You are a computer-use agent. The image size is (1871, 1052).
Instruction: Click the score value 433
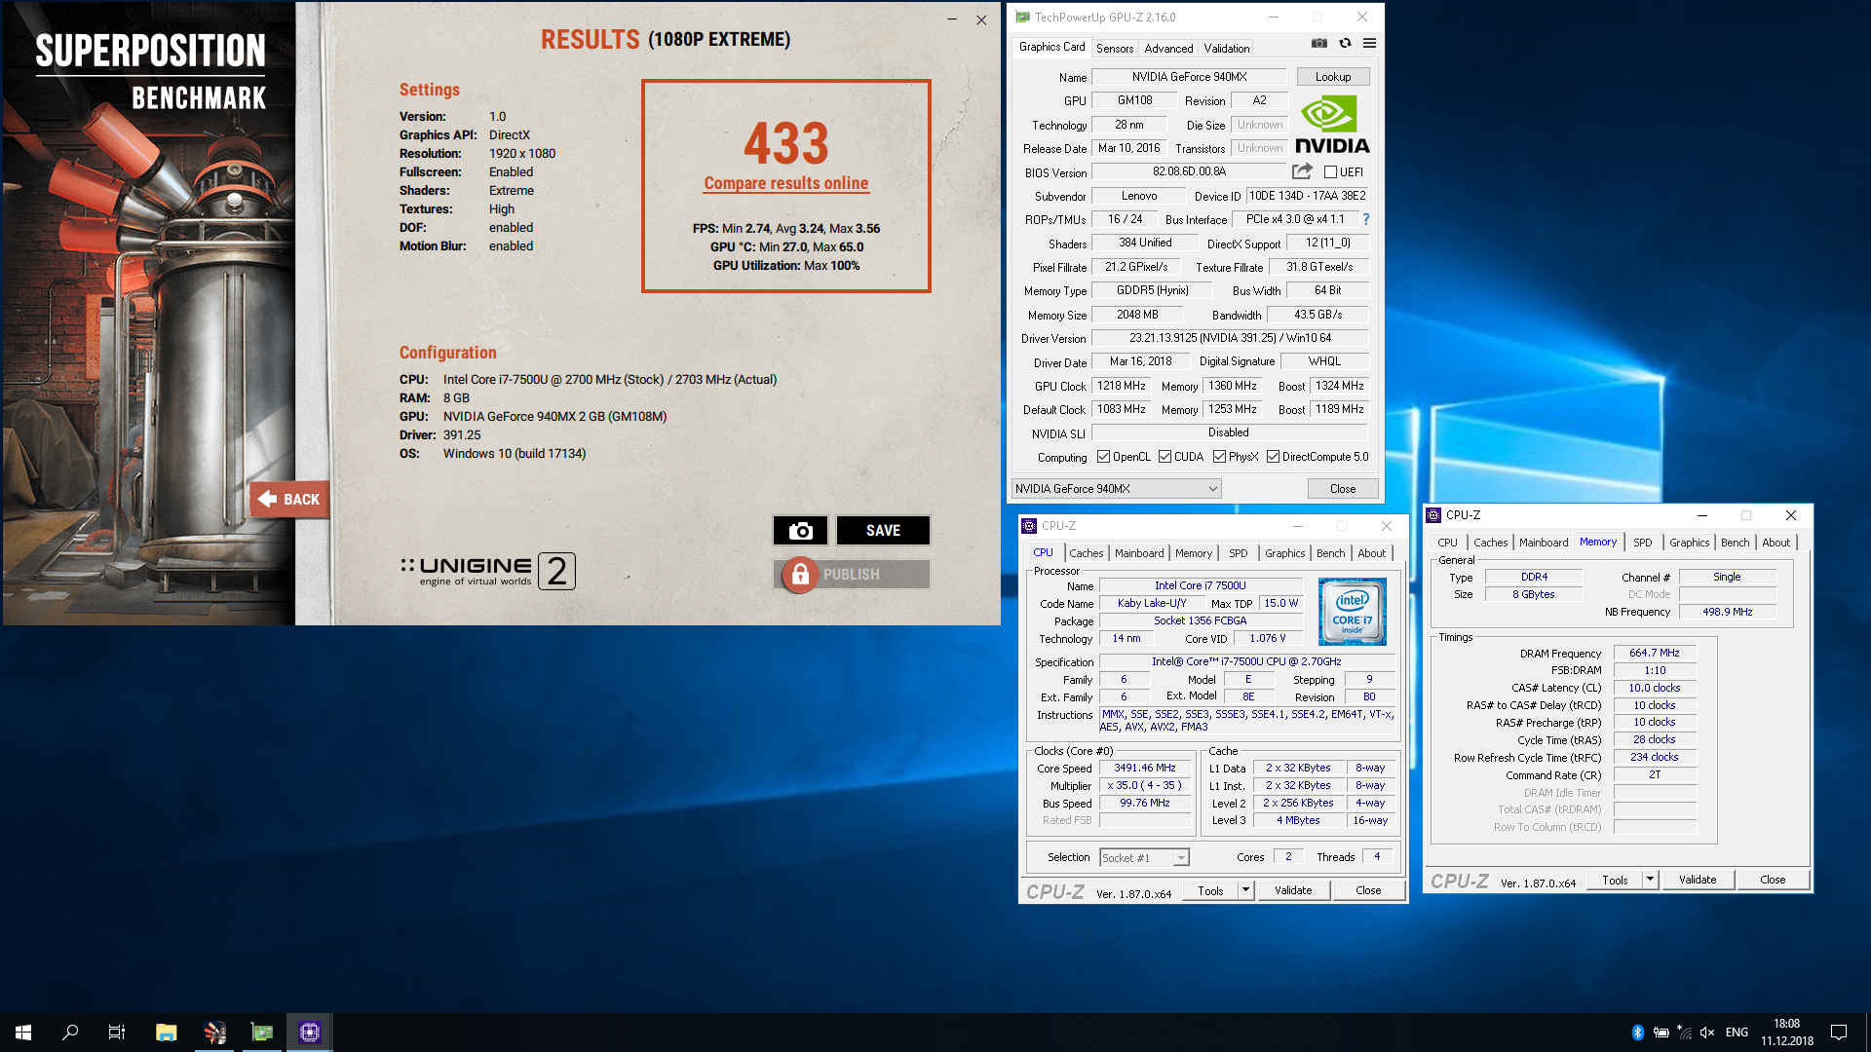tap(786, 143)
